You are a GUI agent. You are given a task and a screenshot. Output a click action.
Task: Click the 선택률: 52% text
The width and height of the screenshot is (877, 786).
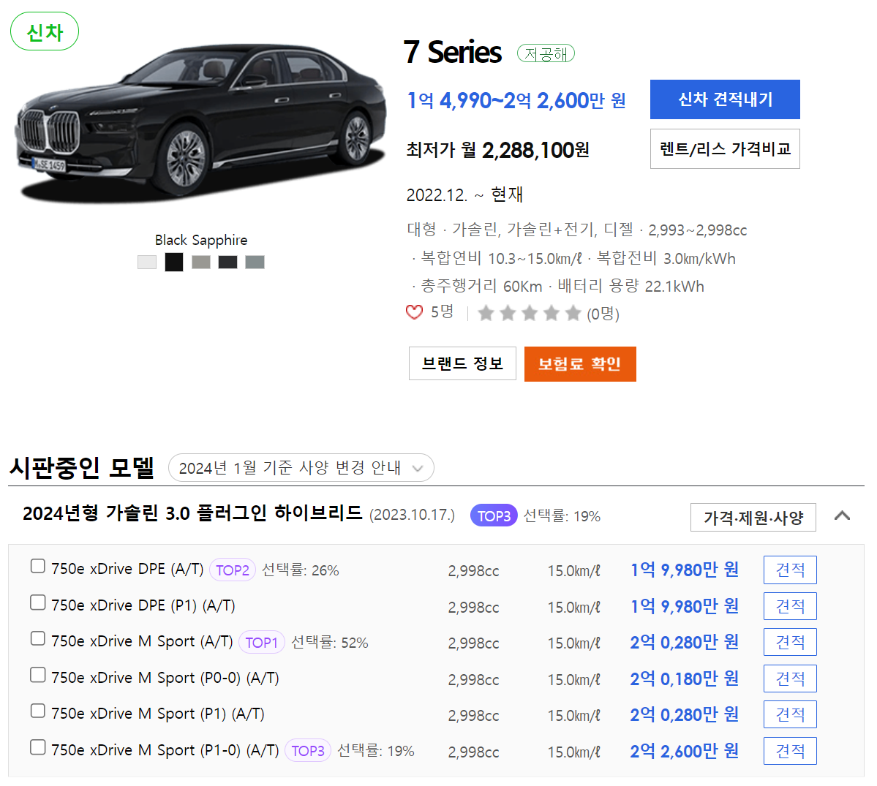(x=330, y=643)
